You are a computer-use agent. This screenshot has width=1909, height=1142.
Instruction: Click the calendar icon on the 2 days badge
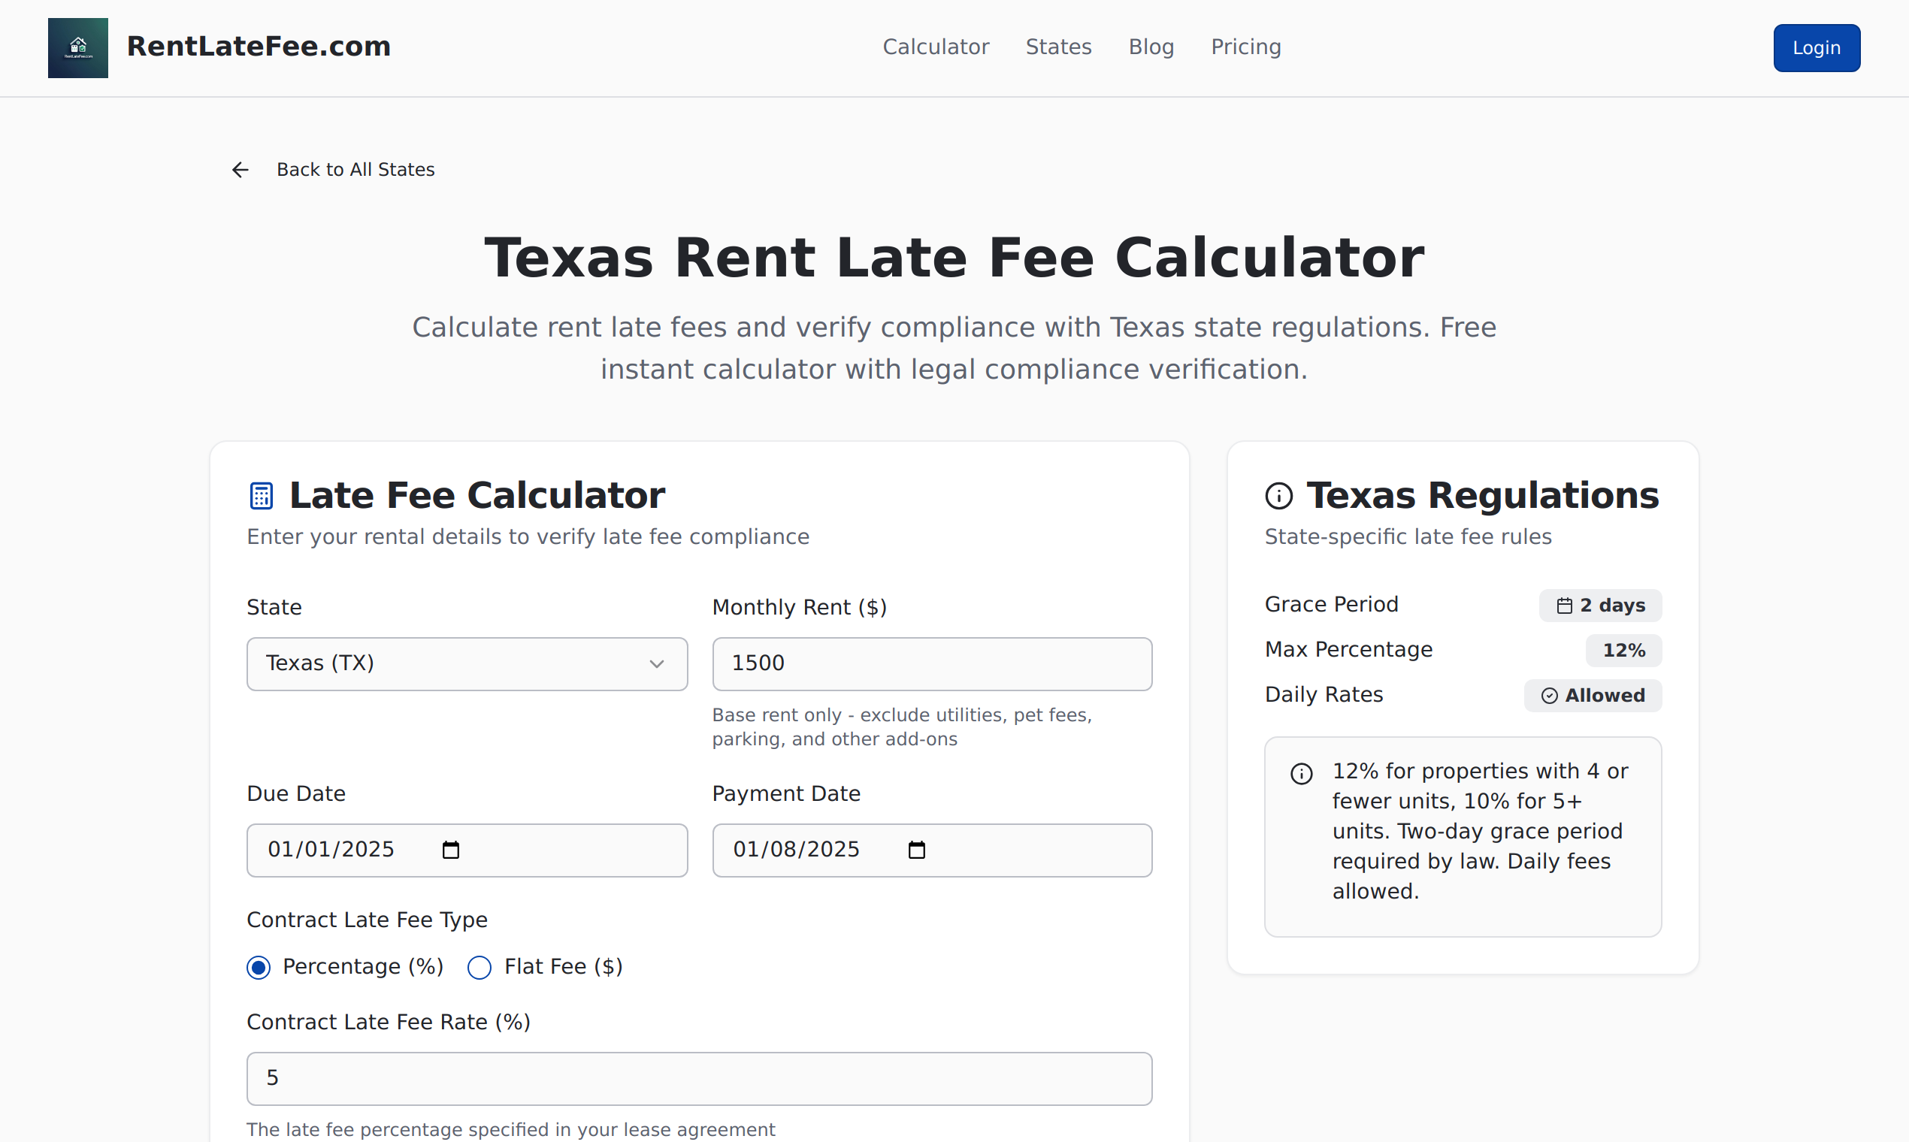tap(1564, 605)
